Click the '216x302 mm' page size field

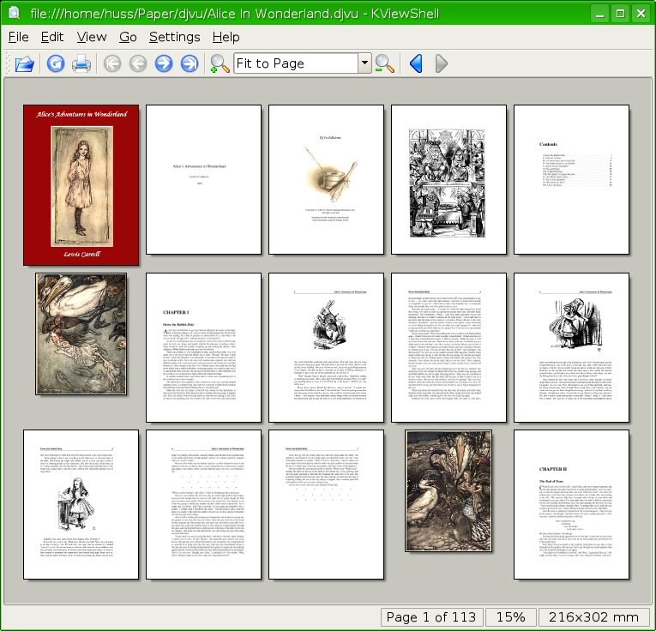pos(593,617)
